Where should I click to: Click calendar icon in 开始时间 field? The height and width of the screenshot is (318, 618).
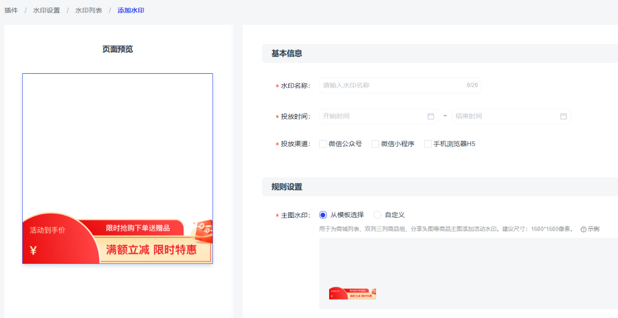point(431,116)
